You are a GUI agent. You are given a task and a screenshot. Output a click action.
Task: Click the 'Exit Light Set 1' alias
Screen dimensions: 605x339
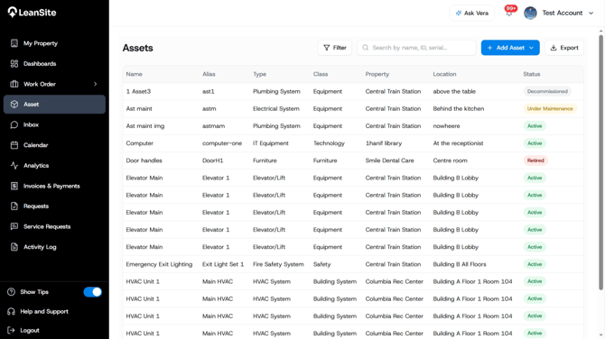point(223,264)
